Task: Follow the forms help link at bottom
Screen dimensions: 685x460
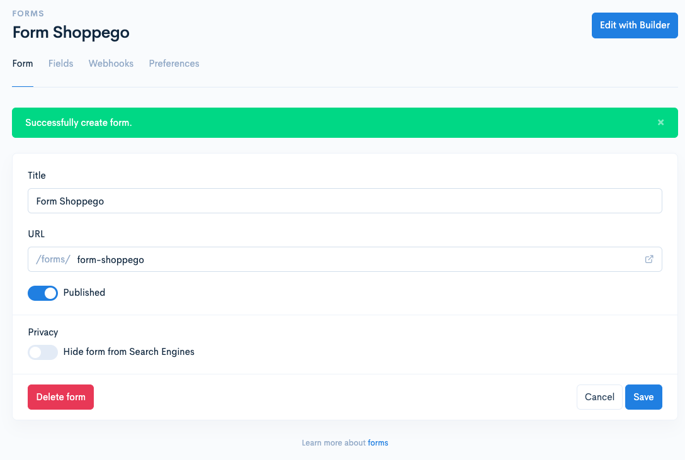Action: click(x=378, y=443)
